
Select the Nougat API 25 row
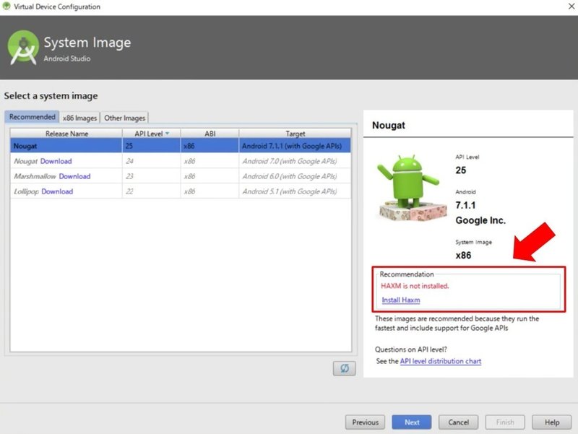tap(181, 146)
